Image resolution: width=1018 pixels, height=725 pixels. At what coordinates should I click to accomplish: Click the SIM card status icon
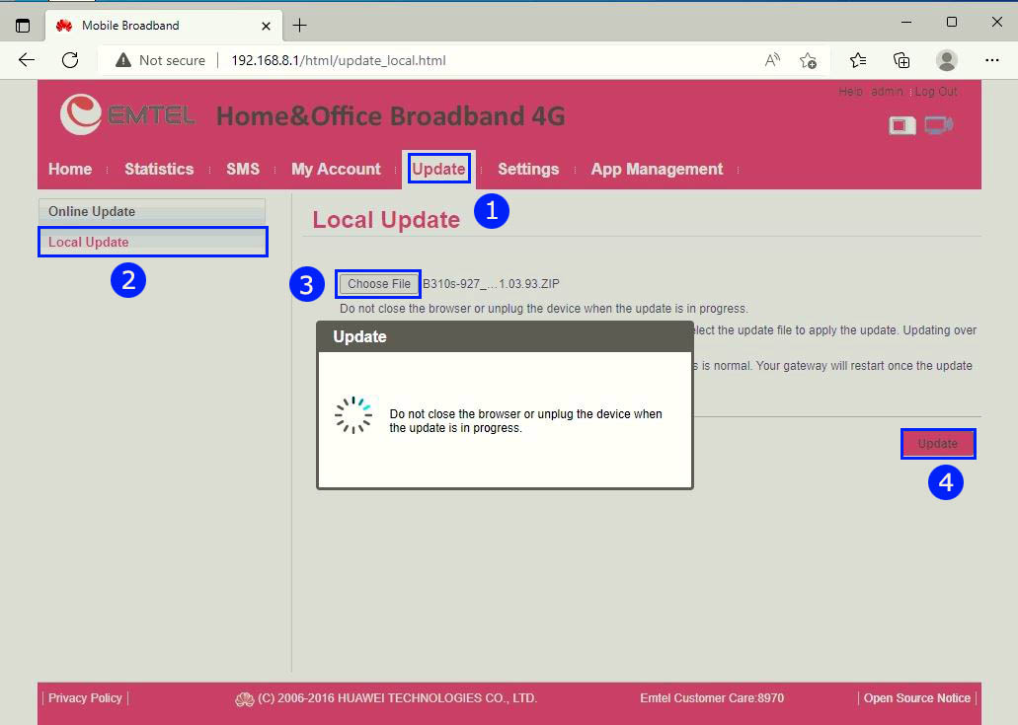pyautogui.click(x=901, y=125)
